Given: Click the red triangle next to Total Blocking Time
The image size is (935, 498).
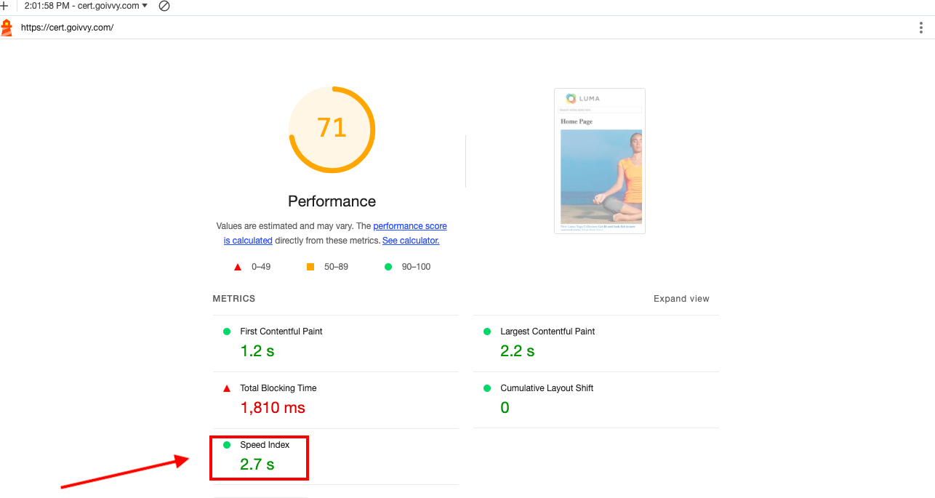Looking at the screenshot, I should (x=227, y=389).
